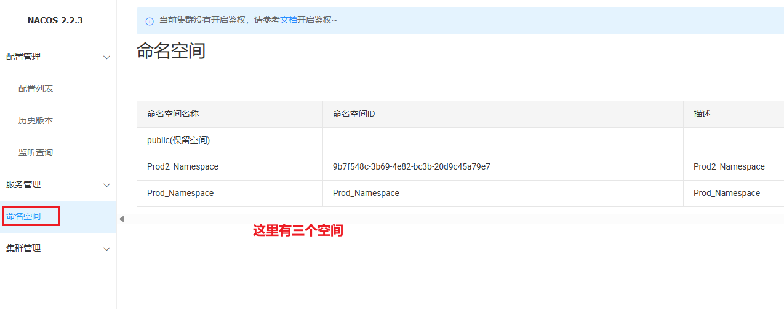Expand the 集群管理 menu chevron
784x309 pixels.
106,249
